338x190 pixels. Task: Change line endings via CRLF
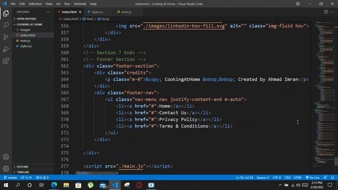(287, 177)
